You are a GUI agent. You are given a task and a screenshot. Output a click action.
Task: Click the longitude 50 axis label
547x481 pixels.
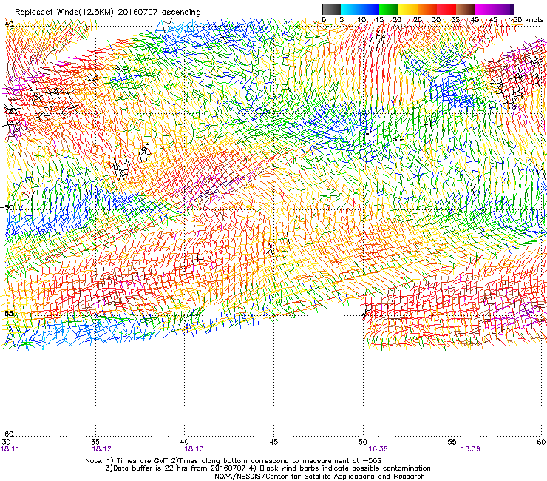click(363, 442)
